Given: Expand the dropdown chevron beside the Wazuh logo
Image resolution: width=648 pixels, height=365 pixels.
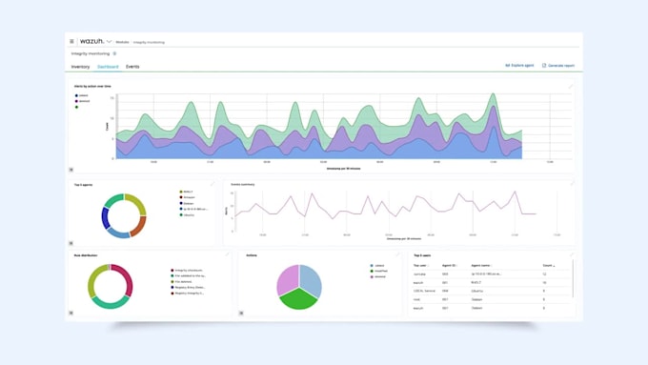Looking at the screenshot, I should coord(109,42).
